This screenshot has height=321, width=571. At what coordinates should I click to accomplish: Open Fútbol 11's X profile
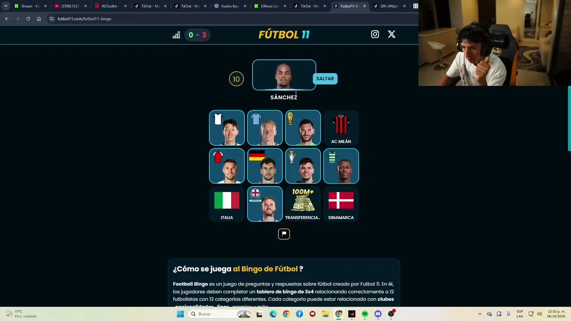(392, 34)
